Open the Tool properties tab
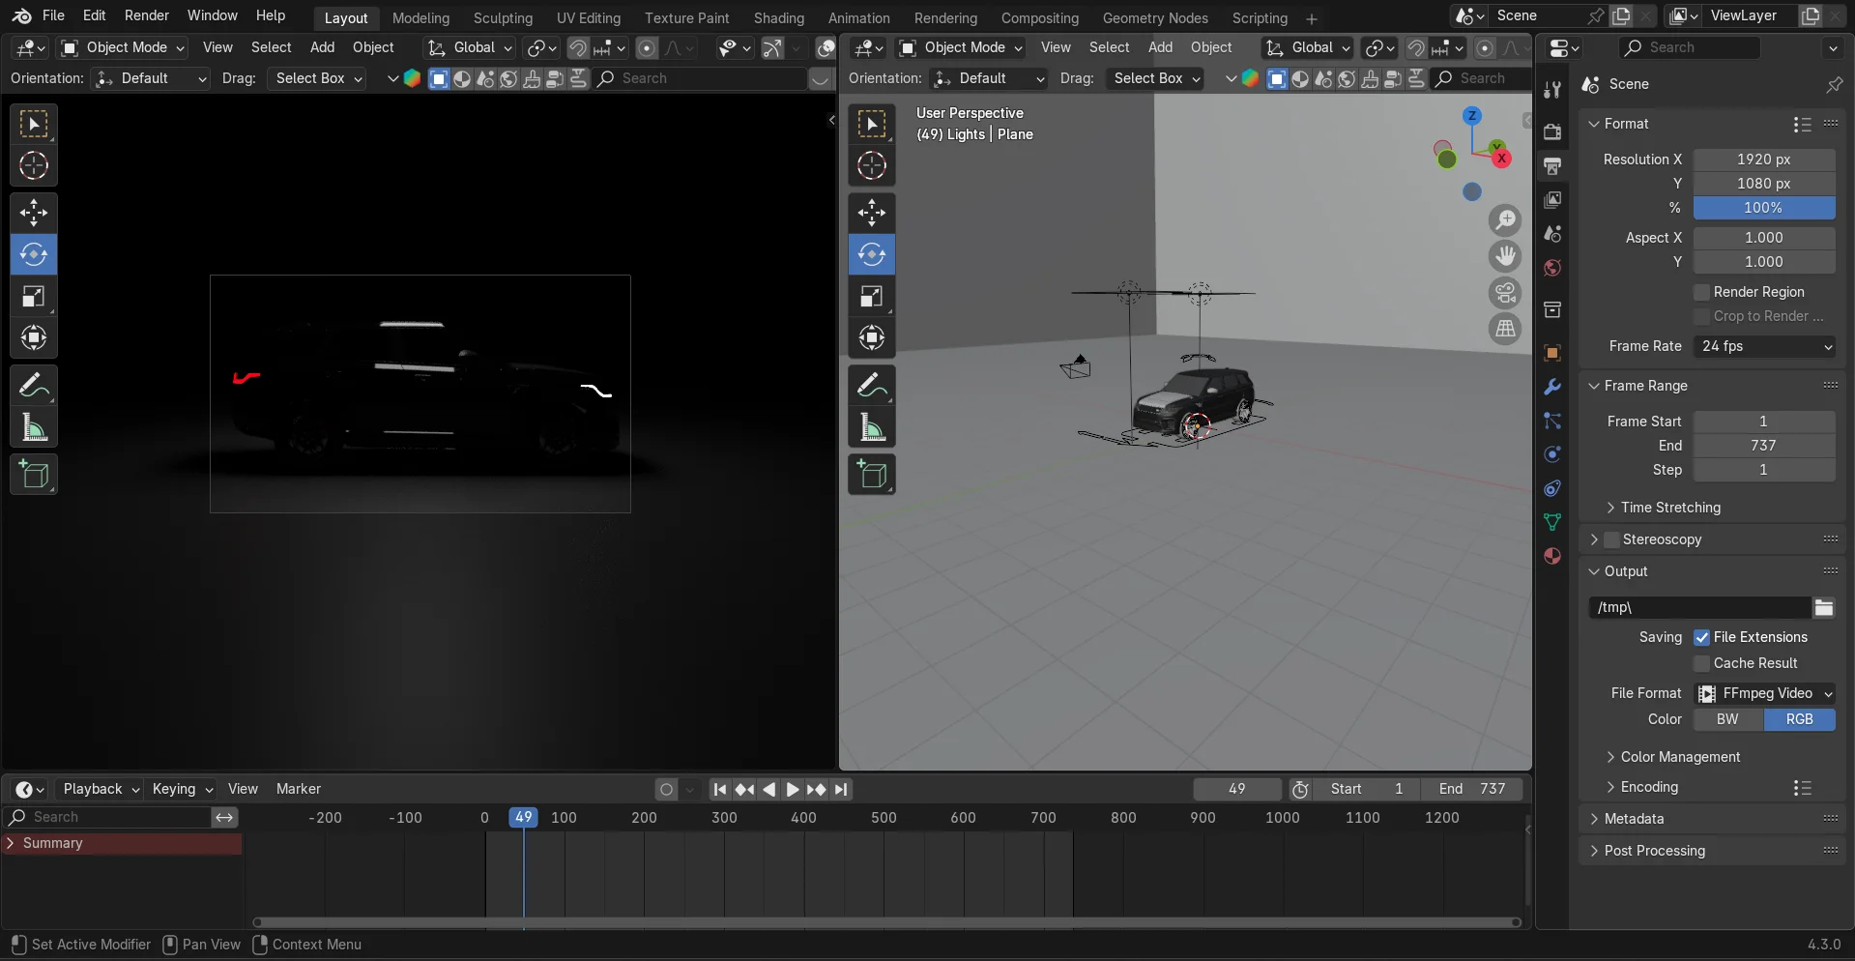 1552,90
